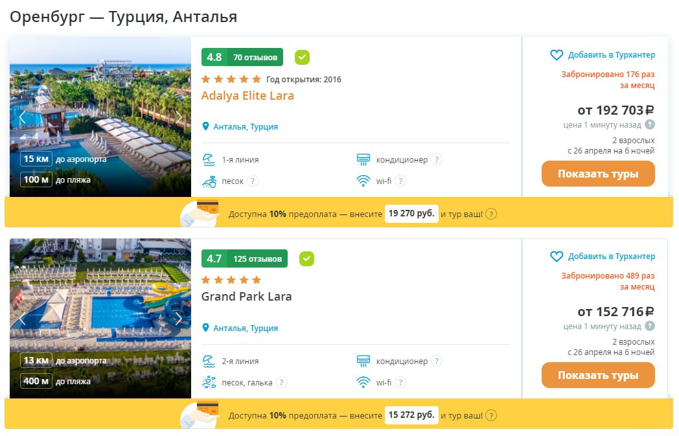Show previous photo of Adalya Elite Lara
The image size is (679, 436).
click(x=22, y=117)
